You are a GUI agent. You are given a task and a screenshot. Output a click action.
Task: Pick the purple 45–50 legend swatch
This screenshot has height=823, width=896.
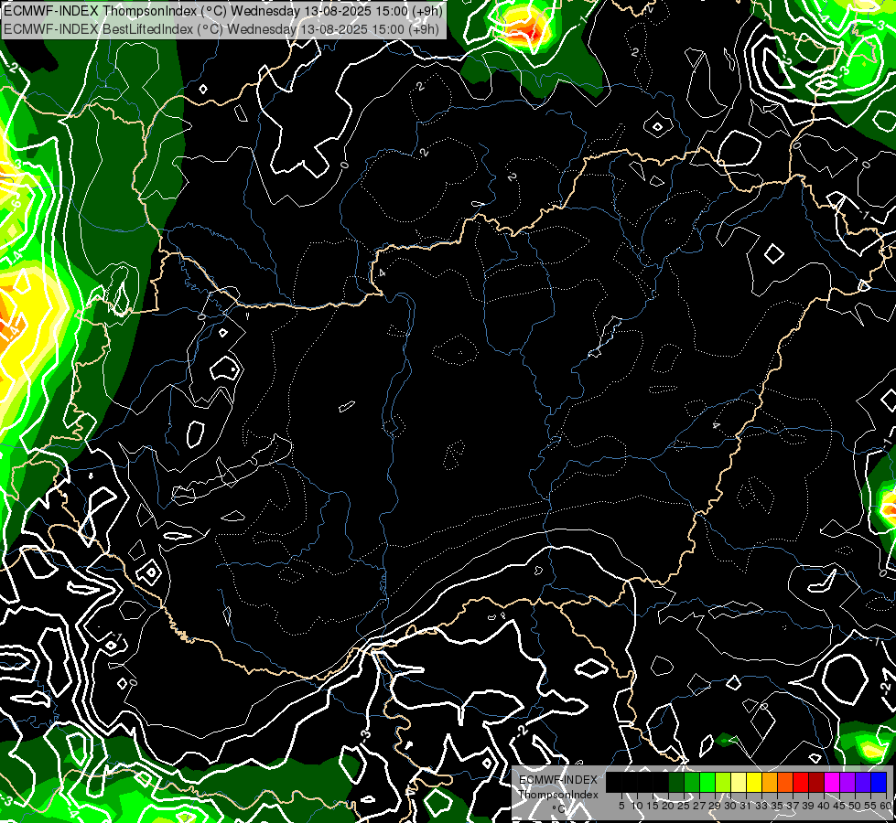pyautogui.click(x=847, y=782)
